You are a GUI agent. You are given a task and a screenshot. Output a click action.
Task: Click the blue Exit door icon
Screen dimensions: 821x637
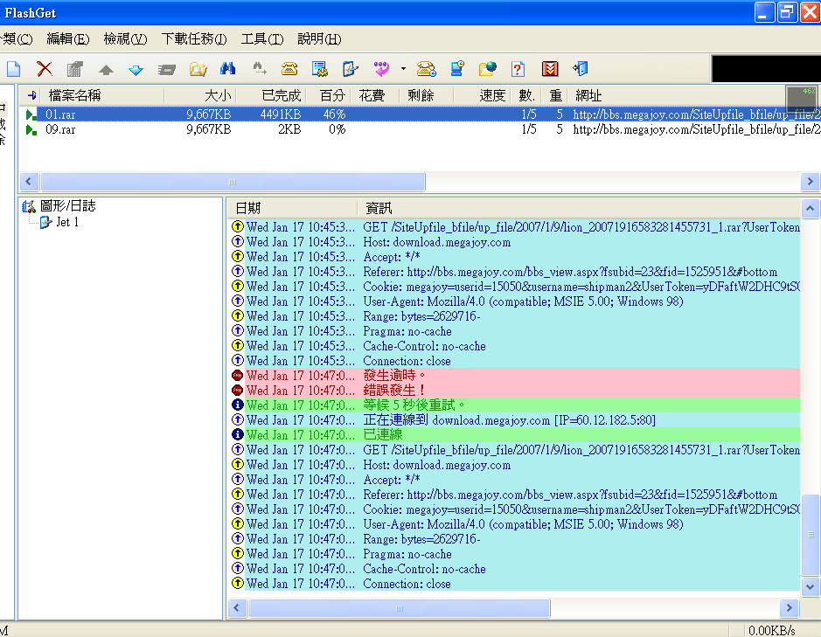pyautogui.click(x=581, y=68)
